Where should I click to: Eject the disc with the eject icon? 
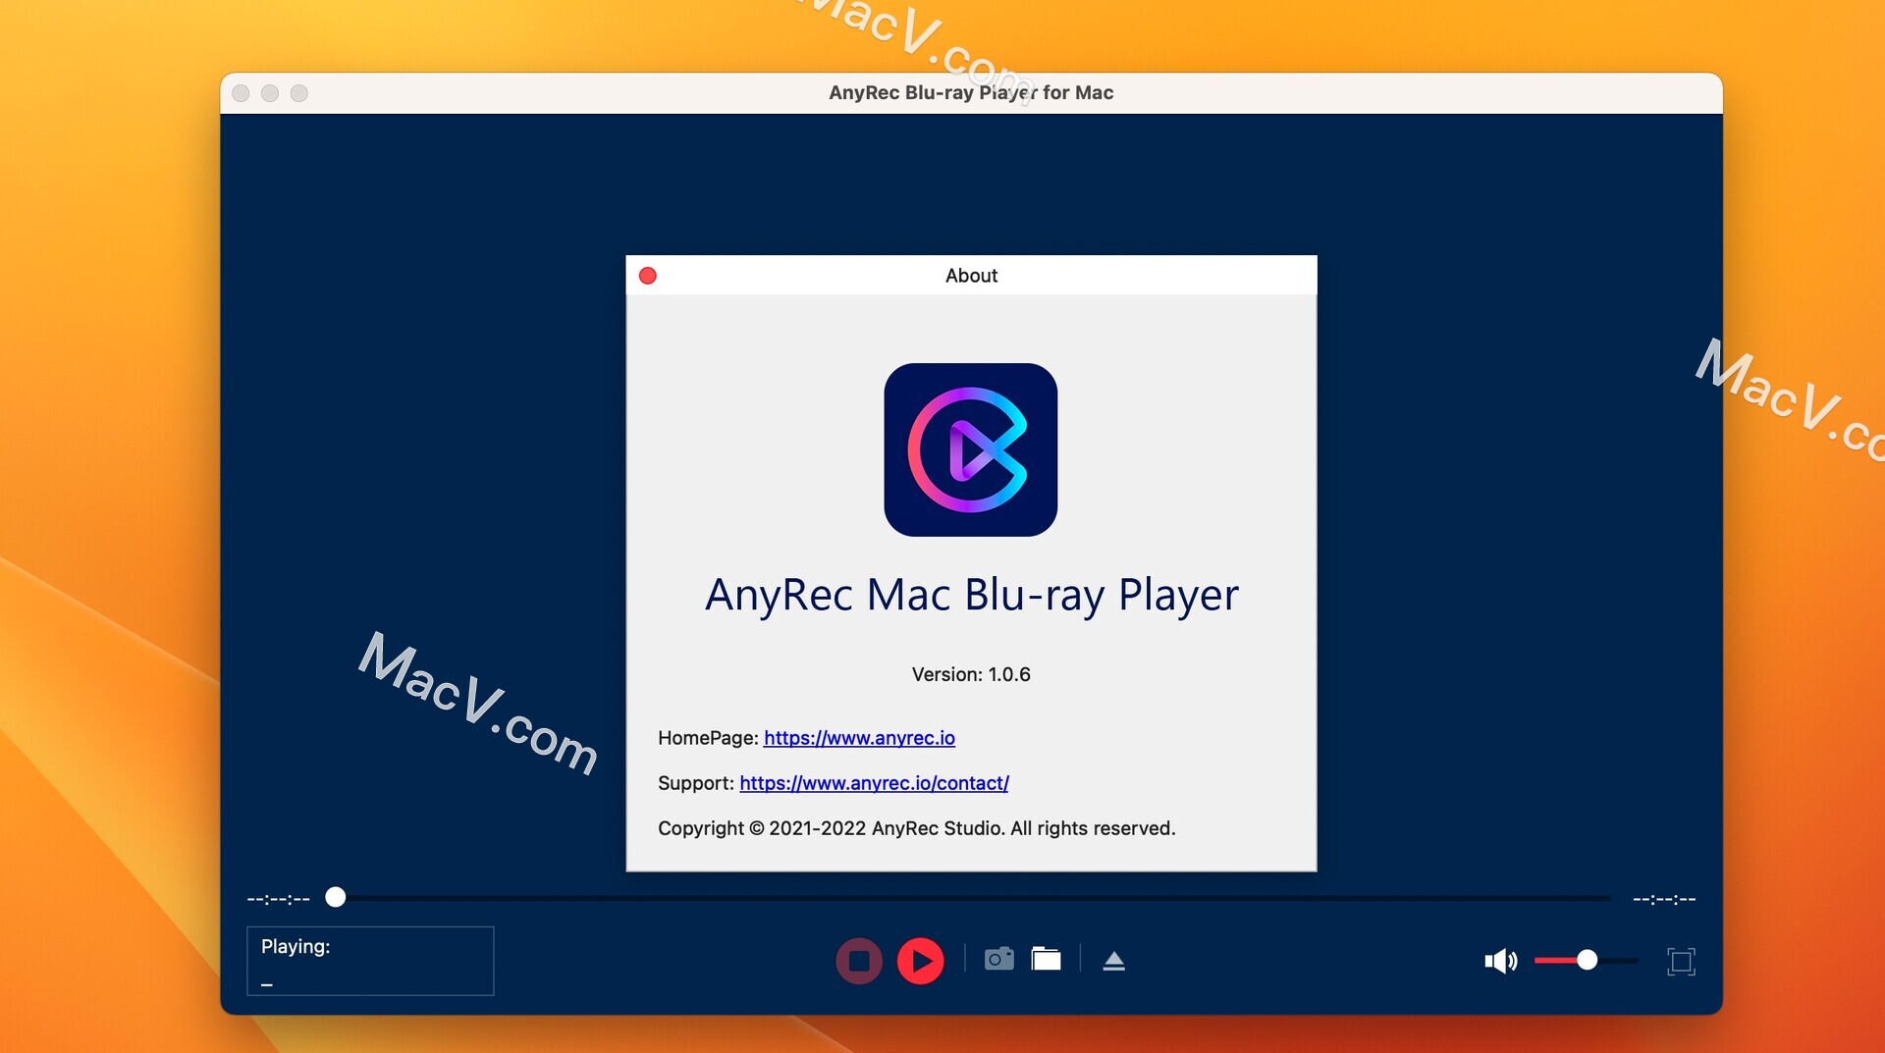point(1113,961)
